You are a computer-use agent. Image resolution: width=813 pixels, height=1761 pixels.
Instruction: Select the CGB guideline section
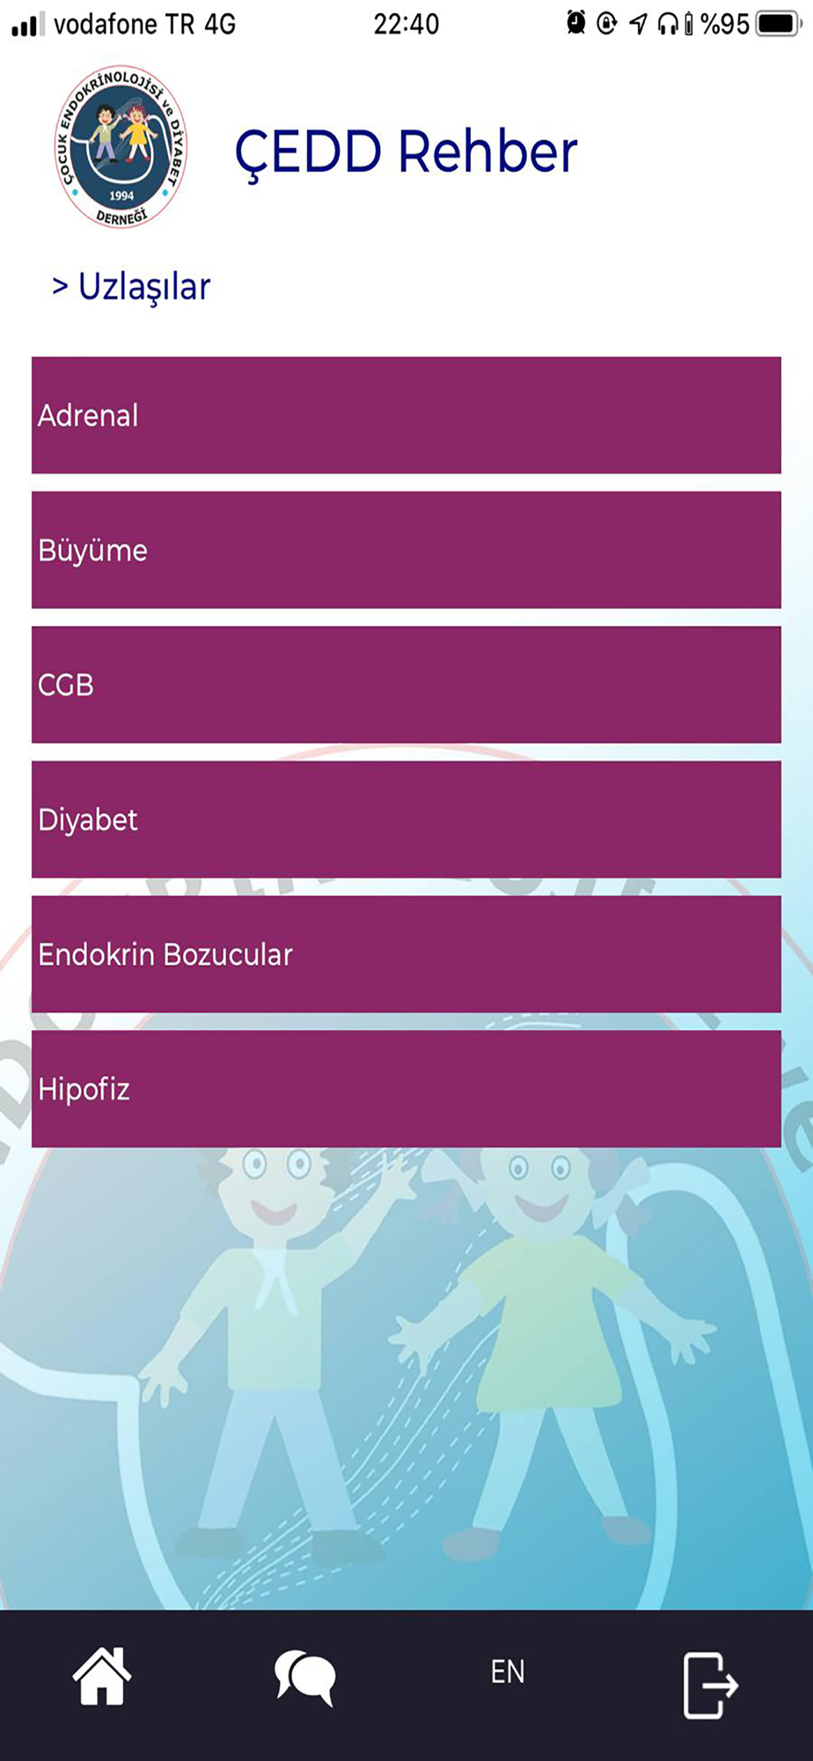[406, 684]
